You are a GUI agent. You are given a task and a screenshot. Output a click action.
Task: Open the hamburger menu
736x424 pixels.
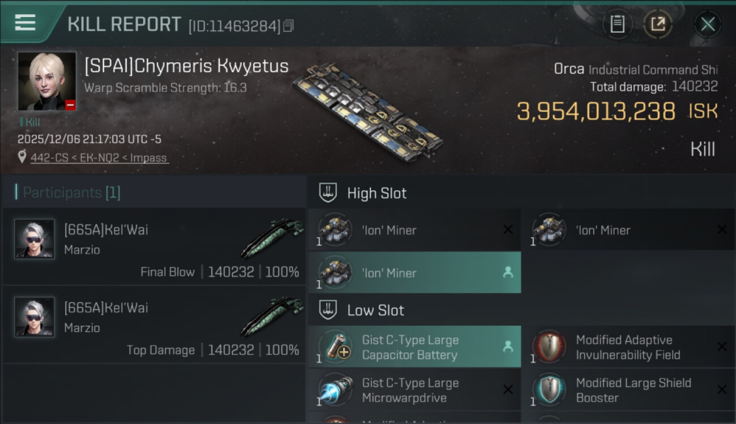[25, 23]
